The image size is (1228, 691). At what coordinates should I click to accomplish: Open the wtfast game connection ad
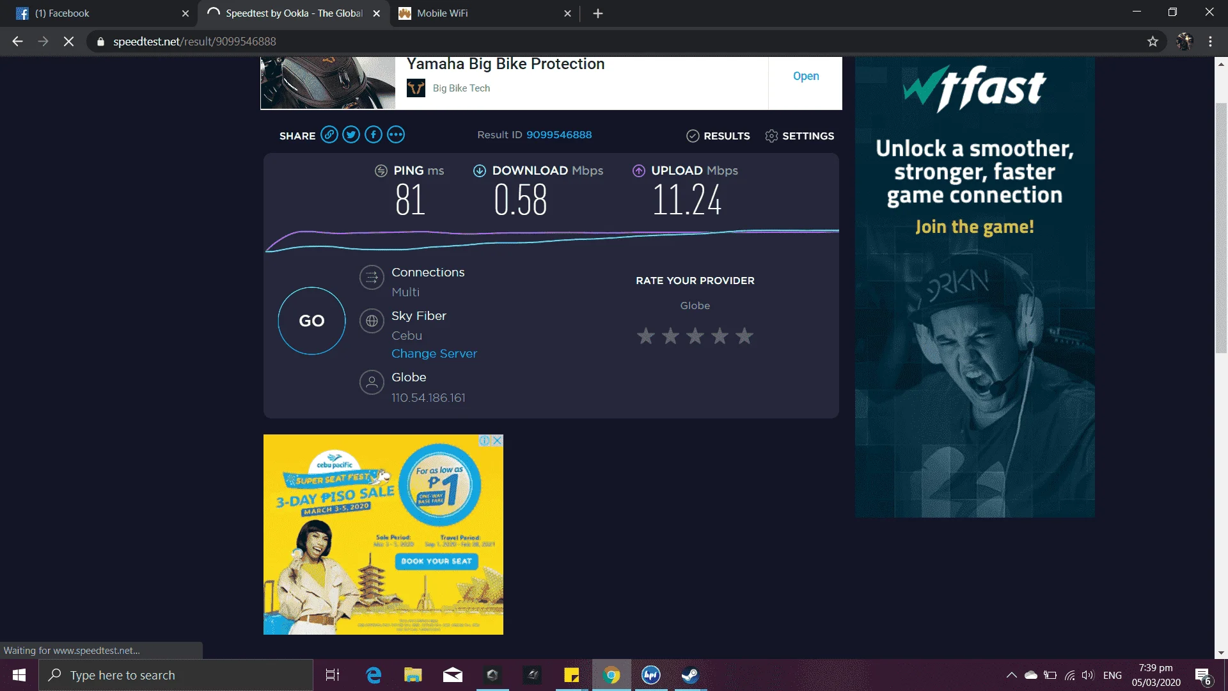975,287
